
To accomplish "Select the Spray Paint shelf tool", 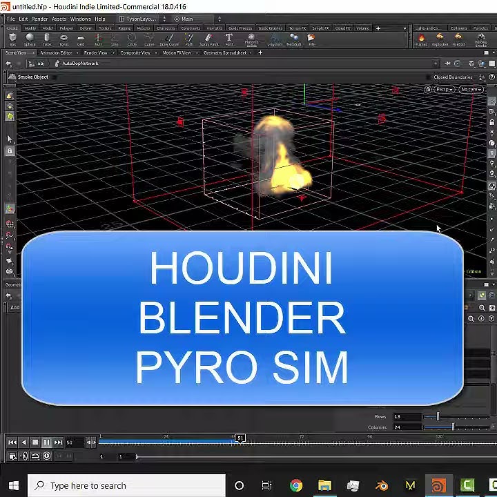I will [x=209, y=39].
